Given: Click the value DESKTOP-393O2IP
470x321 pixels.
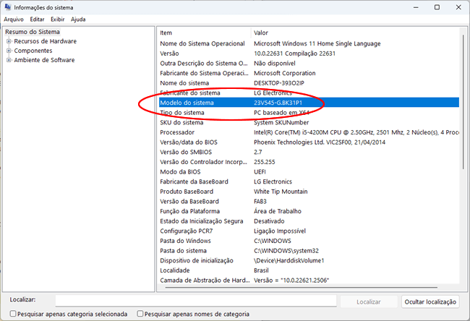Looking at the screenshot, I should [x=279, y=83].
